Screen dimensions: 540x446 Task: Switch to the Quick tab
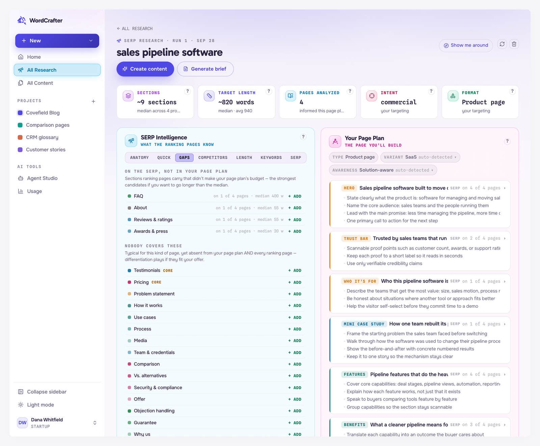tap(164, 158)
